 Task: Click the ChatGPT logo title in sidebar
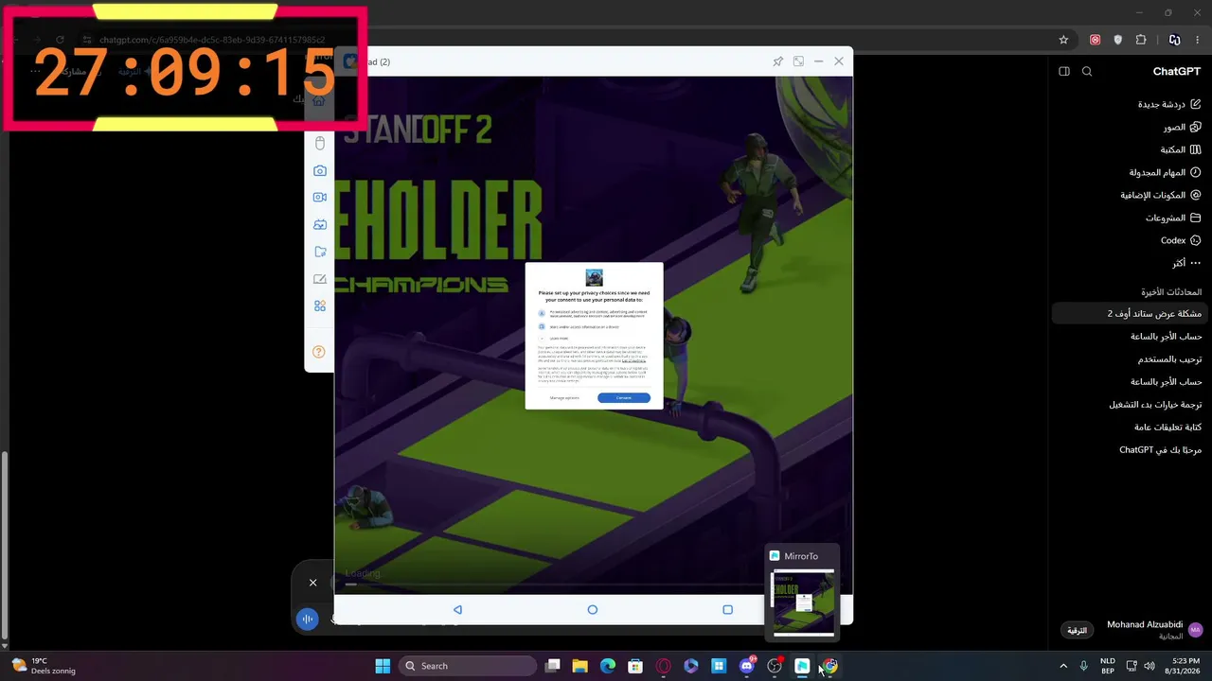pyautogui.click(x=1177, y=72)
